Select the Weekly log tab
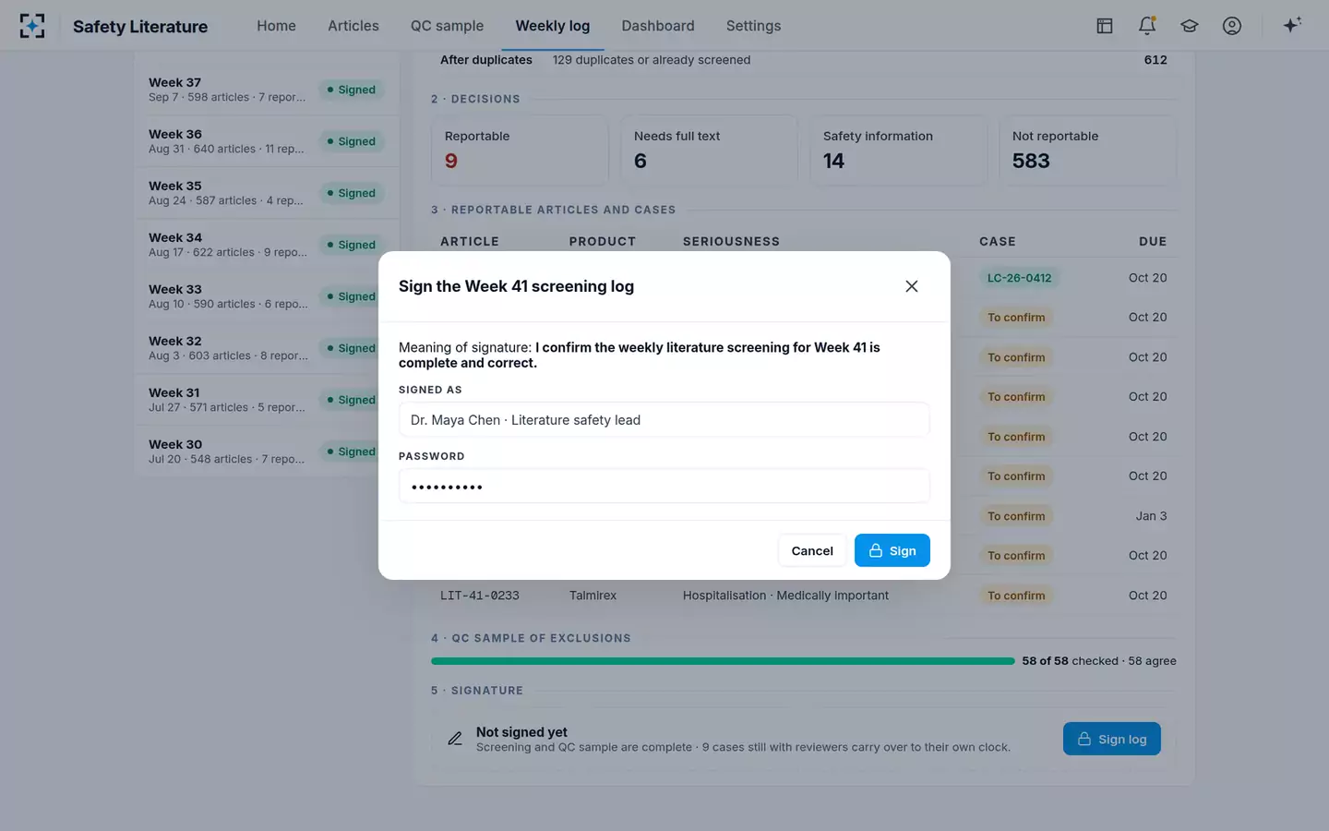 pyautogui.click(x=553, y=26)
